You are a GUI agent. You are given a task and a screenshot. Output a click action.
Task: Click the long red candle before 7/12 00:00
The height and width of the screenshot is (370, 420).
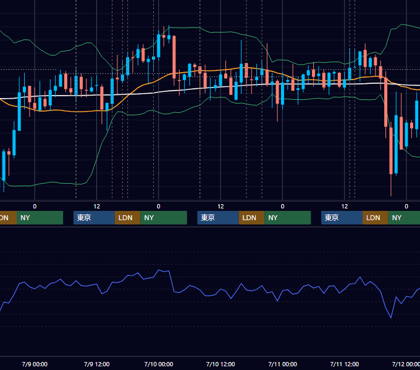pos(391,151)
